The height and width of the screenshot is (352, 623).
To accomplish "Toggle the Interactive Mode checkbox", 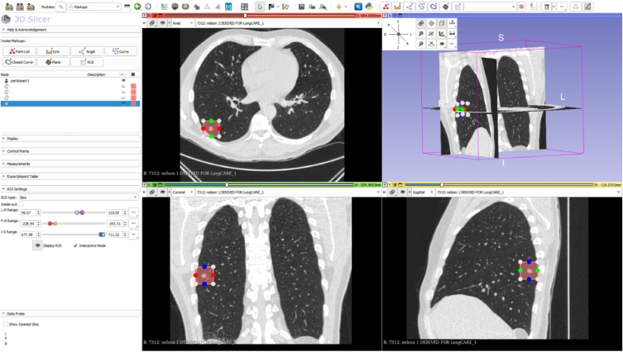I will 76,245.
